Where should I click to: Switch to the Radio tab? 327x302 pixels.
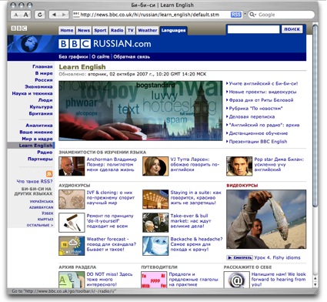point(117,30)
